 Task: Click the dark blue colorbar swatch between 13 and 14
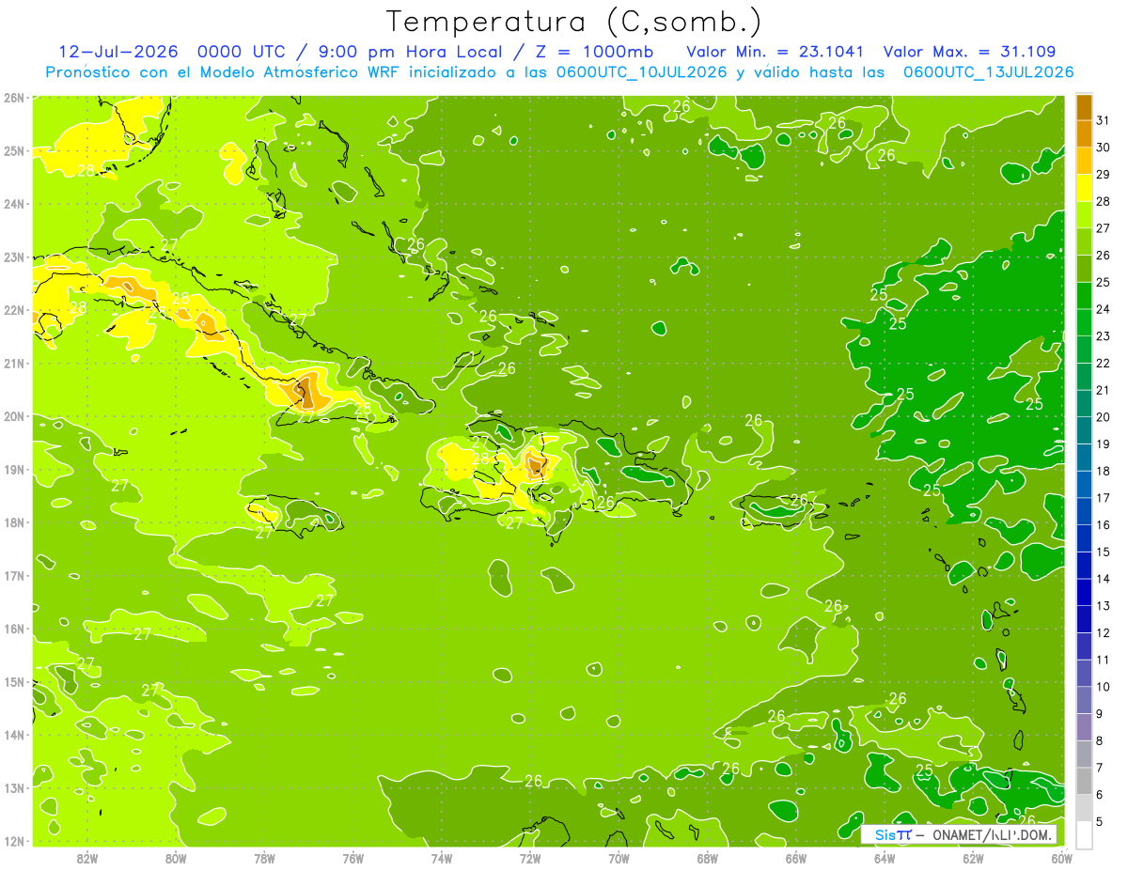(1084, 592)
